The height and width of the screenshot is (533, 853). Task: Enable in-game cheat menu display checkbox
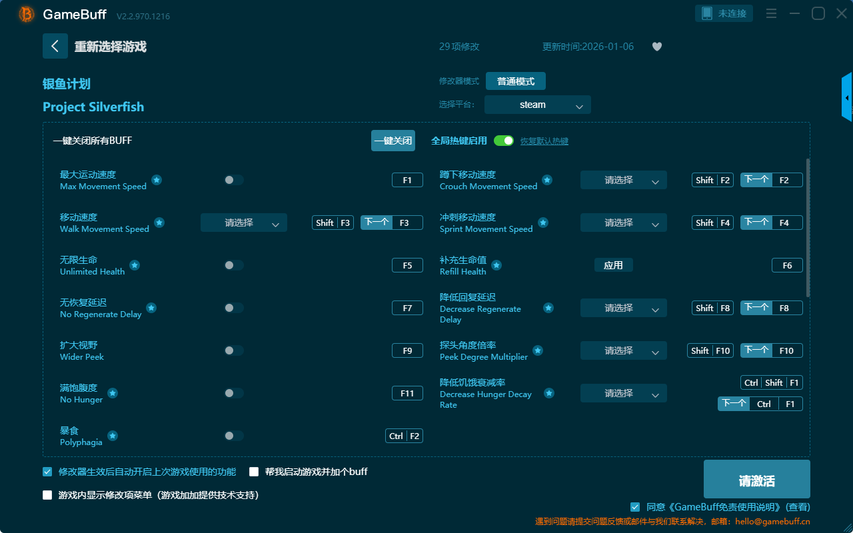tap(47, 495)
